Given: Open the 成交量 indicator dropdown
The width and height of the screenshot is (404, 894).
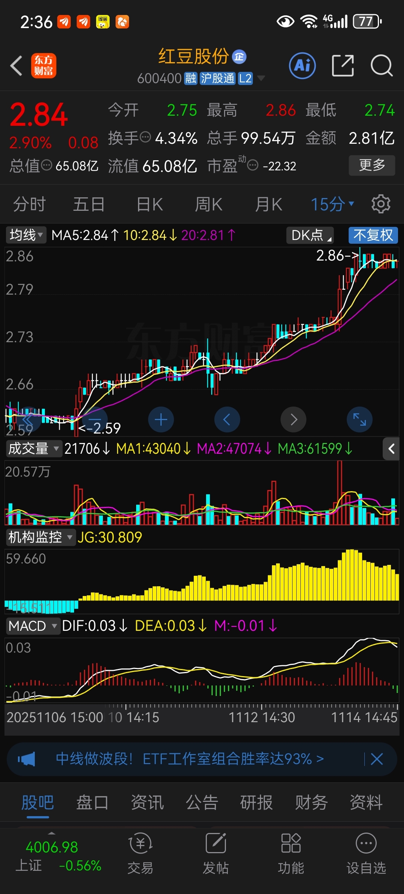Looking at the screenshot, I should (x=34, y=448).
